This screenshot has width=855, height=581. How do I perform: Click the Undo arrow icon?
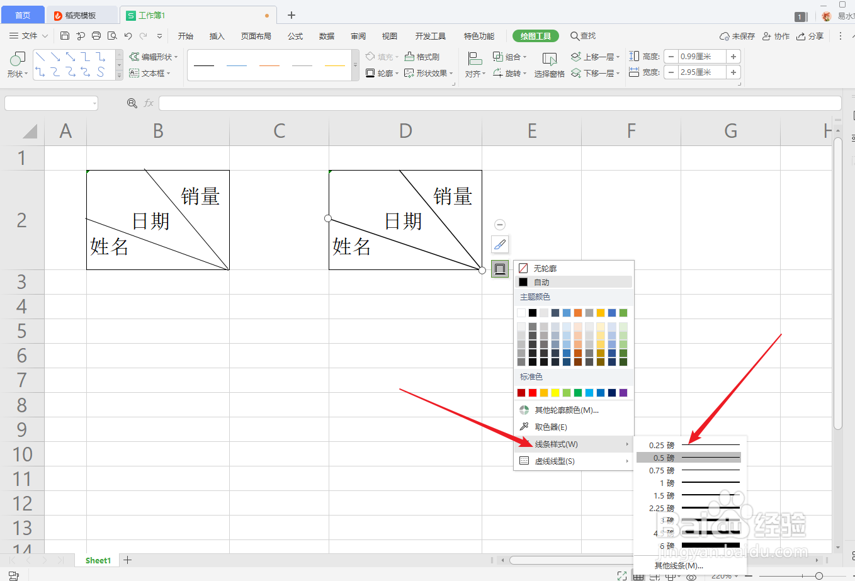[x=128, y=36]
